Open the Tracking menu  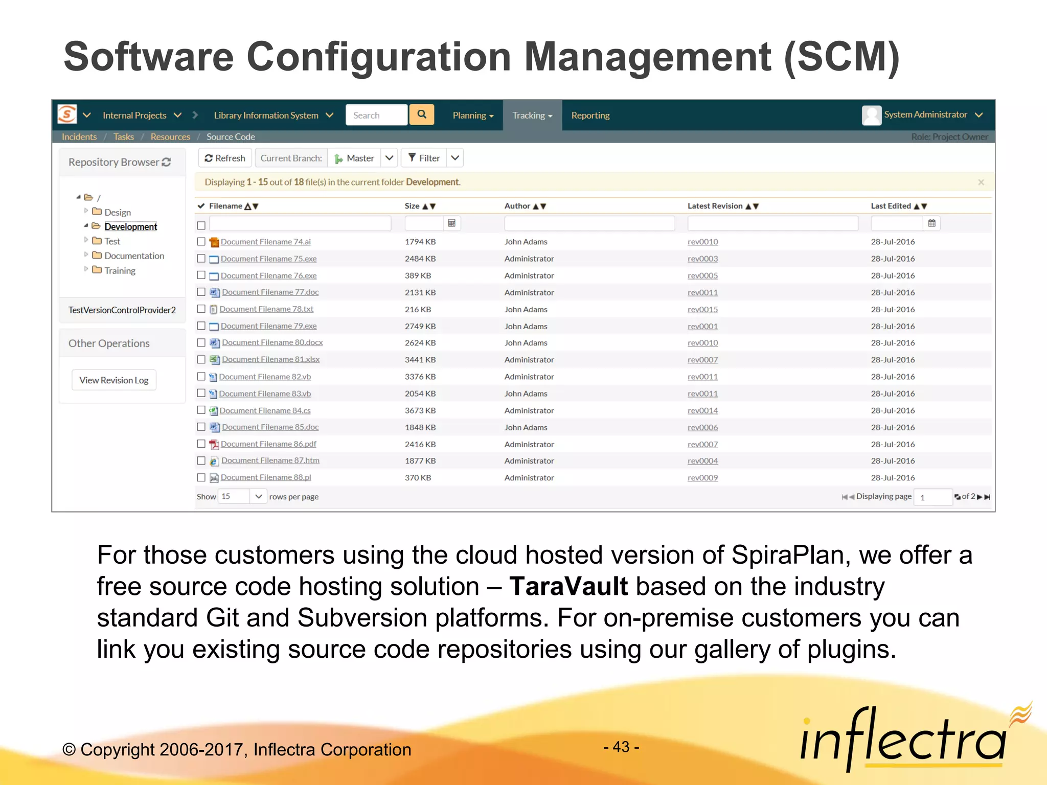pyautogui.click(x=532, y=116)
